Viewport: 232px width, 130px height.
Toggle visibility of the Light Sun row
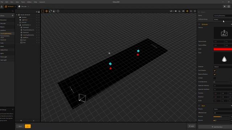point(37,20)
